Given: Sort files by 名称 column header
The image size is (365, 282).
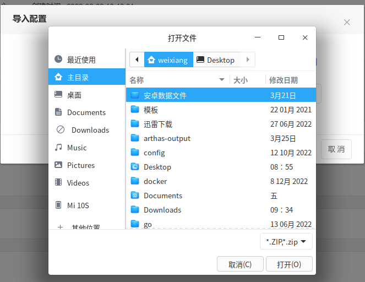Looking at the screenshot, I should pos(137,80).
